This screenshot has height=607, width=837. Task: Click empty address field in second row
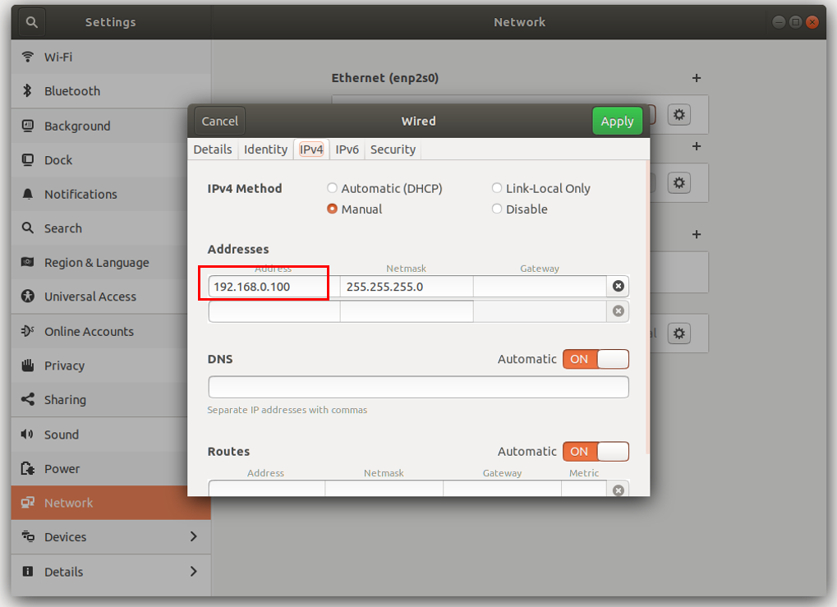click(x=274, y=311)
